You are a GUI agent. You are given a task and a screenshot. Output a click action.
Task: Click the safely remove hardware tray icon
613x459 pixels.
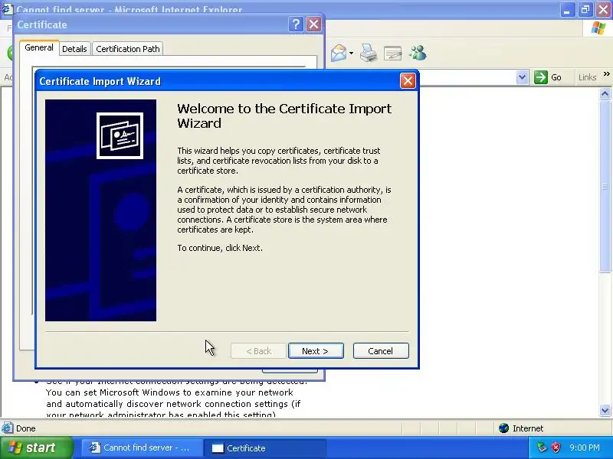point(542,448)
